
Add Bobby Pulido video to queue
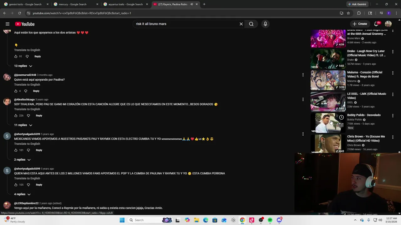(x=341, y=124)
